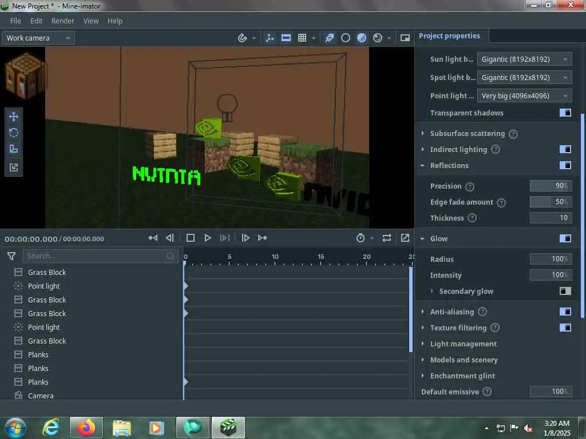Expand the Models and scenery section
The height and width of the screenshot is (439, 586).
(x=423, y=360)
